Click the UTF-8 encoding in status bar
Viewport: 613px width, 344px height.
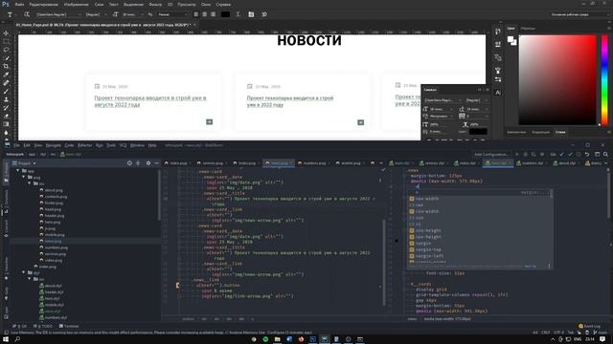pos(558,333)
